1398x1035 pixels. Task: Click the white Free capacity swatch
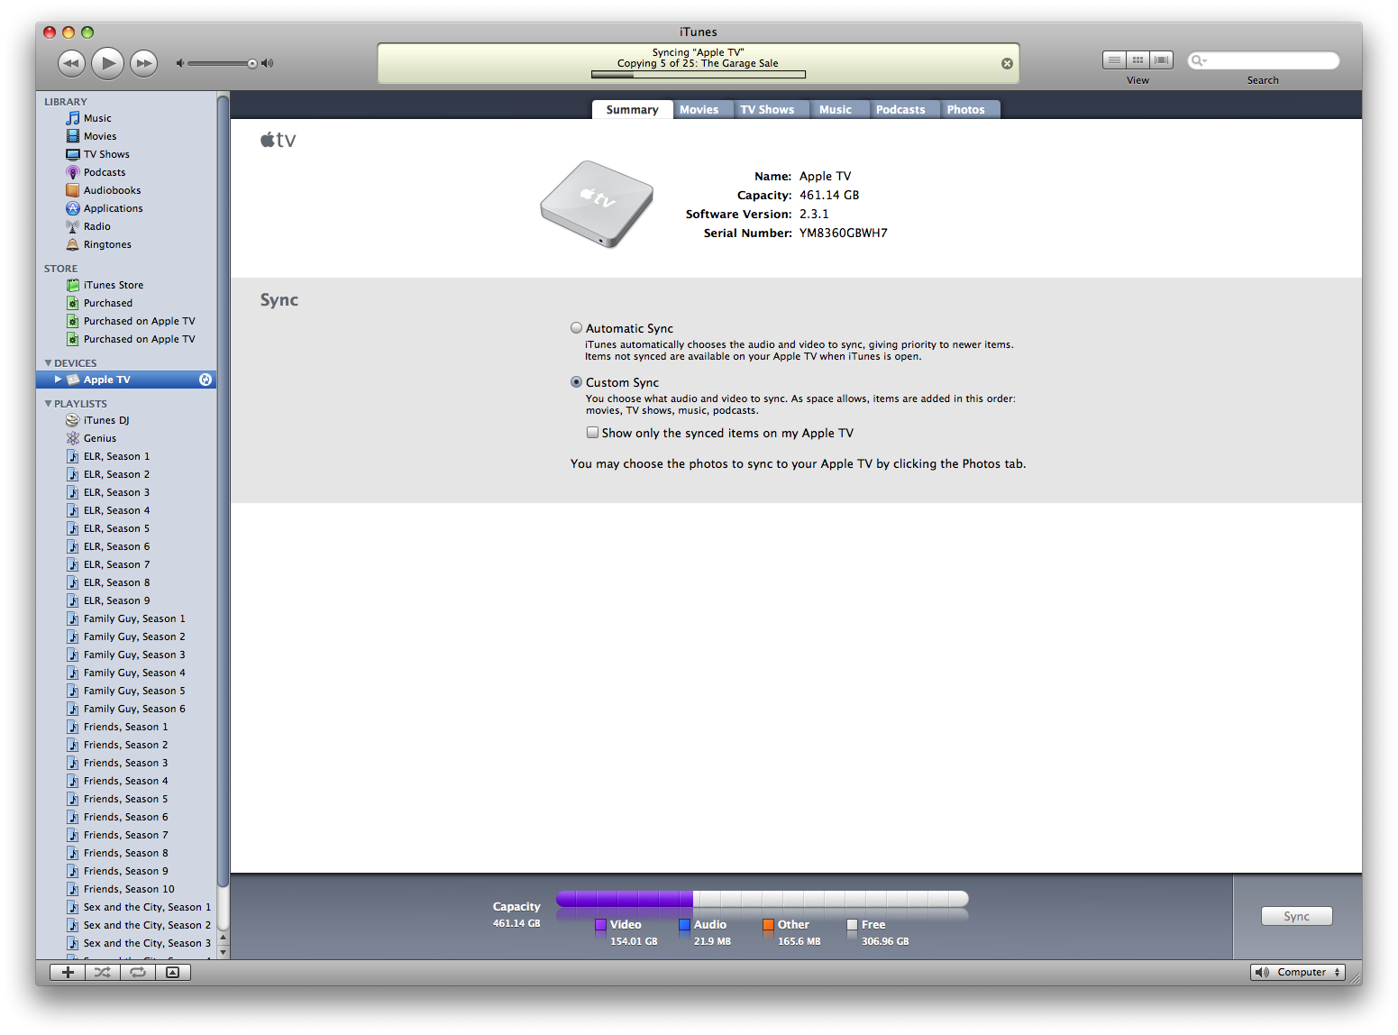[852, 924]
